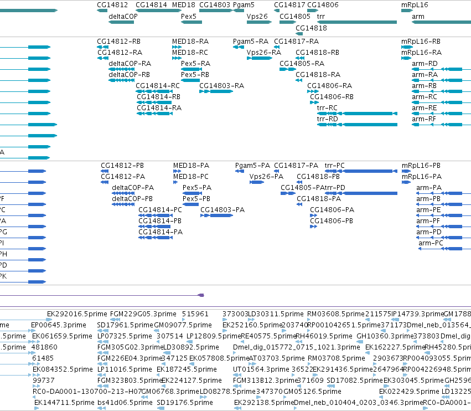Screen dimensions: 471x411
Task: Click the SD17961.5prime EST label
Action: (x=125, y=325)
